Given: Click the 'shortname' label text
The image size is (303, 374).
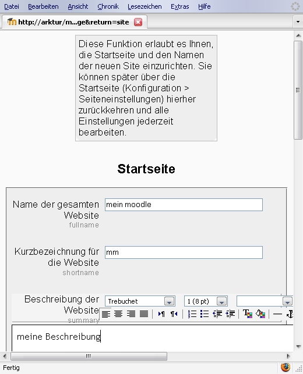Looking at the screenshot, I should coord(80,273).
